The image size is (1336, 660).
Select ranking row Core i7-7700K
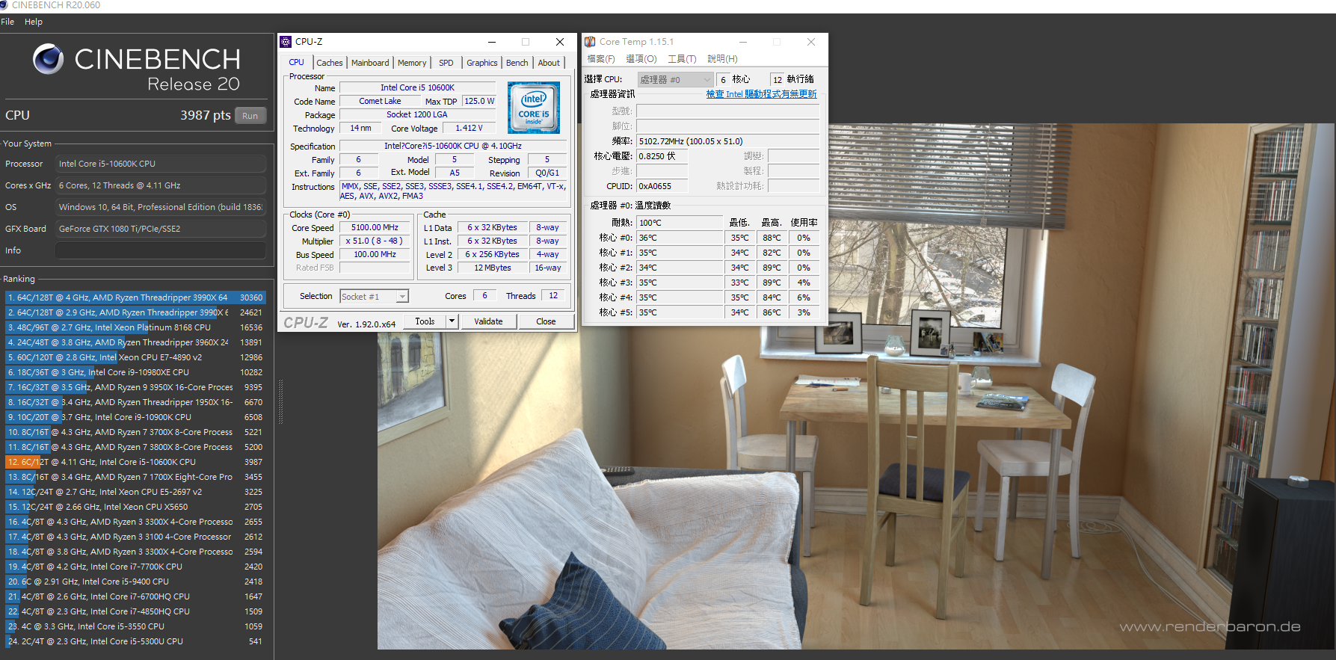135,567
